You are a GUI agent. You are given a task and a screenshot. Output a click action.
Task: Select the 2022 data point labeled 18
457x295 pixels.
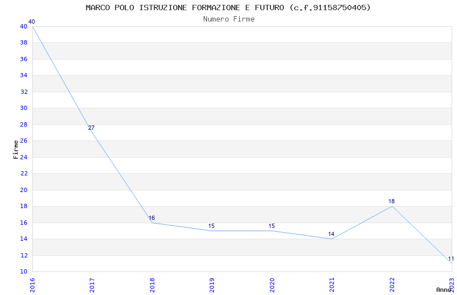[x=392, y=206]
